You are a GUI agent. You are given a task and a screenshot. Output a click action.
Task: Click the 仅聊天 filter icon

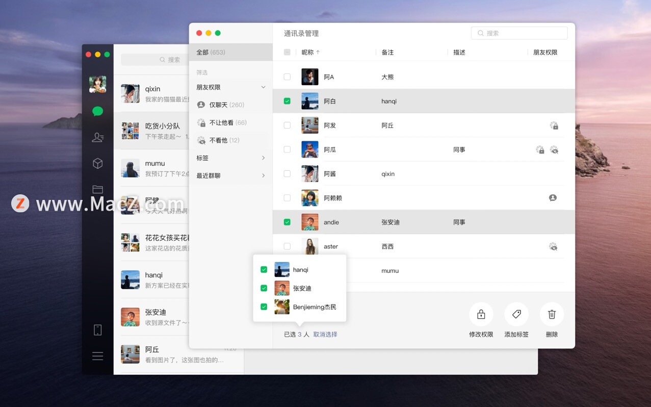(x=201, y=105)
